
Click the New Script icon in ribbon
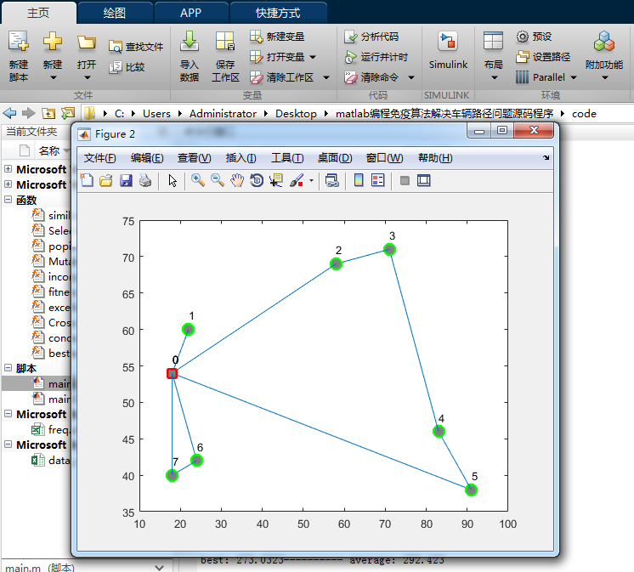coord(19,42)
